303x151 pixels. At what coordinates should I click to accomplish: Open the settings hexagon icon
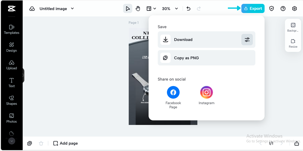pos(295,9)
